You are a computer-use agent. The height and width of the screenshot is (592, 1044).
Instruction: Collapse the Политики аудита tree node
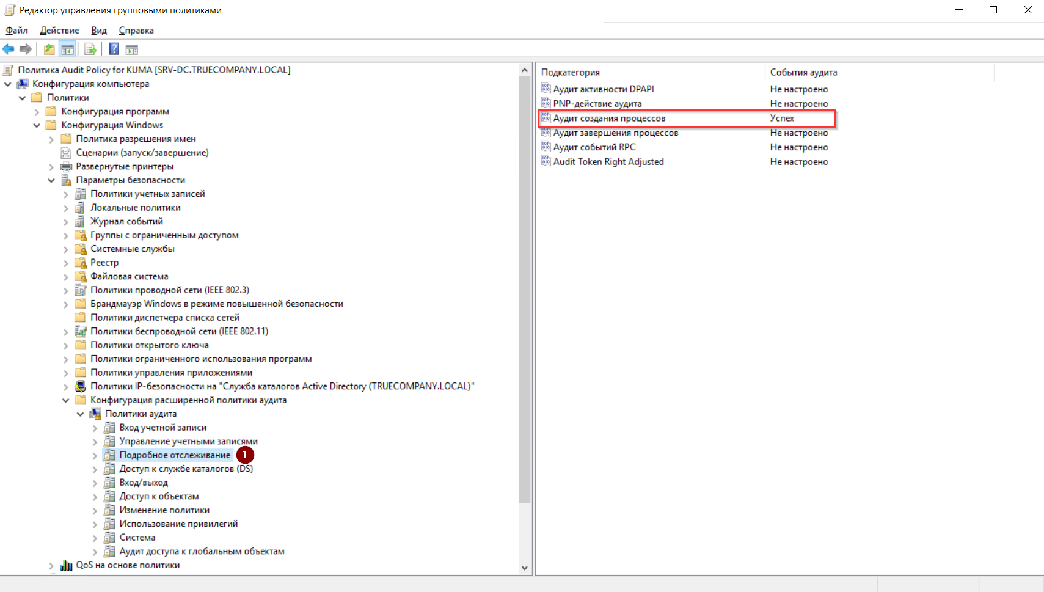[80, 414]
